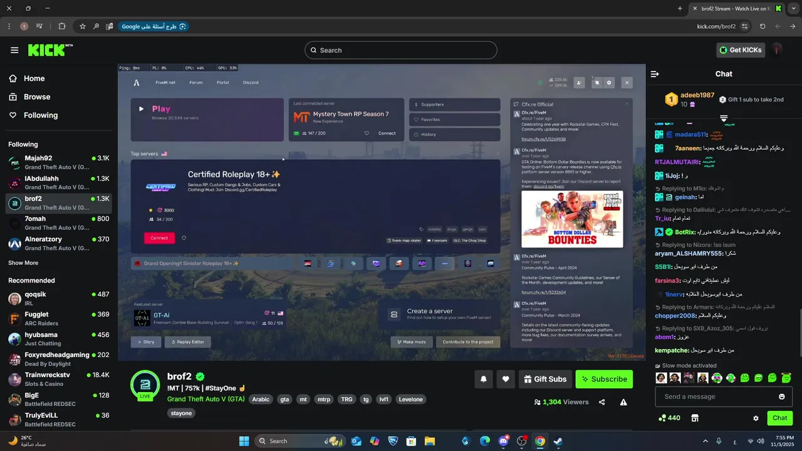
Task: Bookmark the page with the star icon
Action: pos(82,26)
